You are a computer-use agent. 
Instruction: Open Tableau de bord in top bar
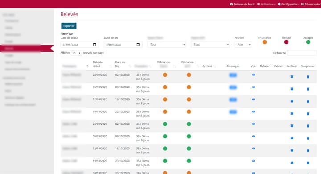pyautogui.click(x=242, y=4)
